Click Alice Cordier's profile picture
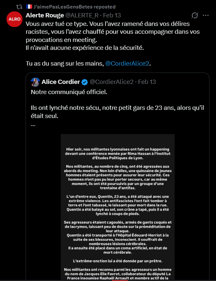The width and height of the screenshot is (216, 281). [35, 82]
